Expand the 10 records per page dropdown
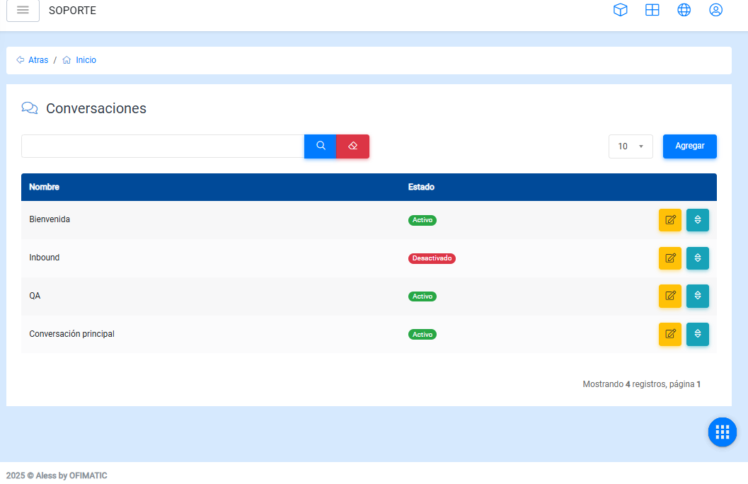Image resolution: width=748 pixels, height=484 pixels. (630, 146)
